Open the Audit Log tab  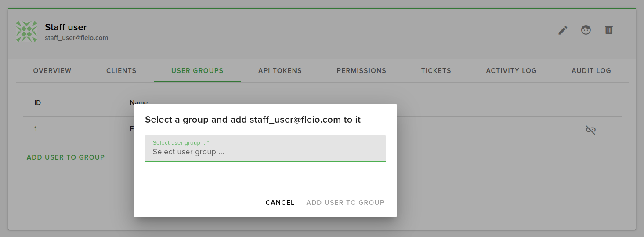coord(591,71)
